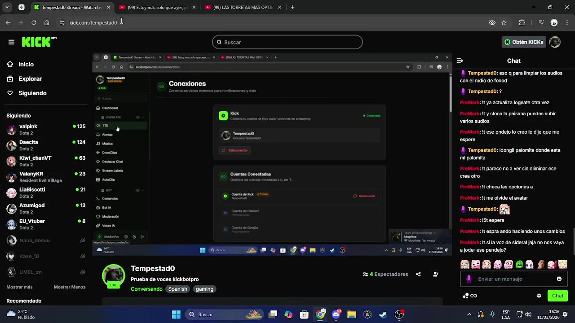Open the chat settings gear

(x=539, y=296)
